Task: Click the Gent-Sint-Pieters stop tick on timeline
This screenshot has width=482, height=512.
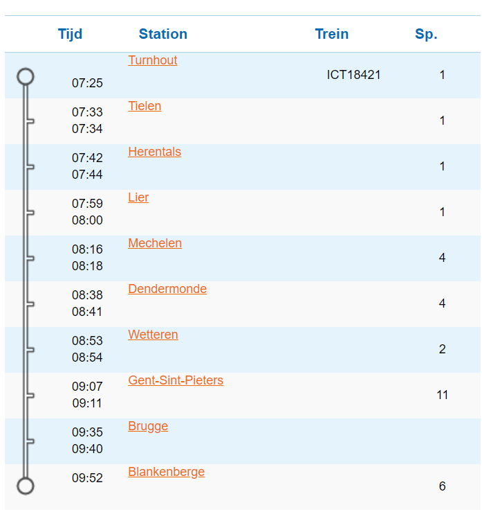Action: 30,395
